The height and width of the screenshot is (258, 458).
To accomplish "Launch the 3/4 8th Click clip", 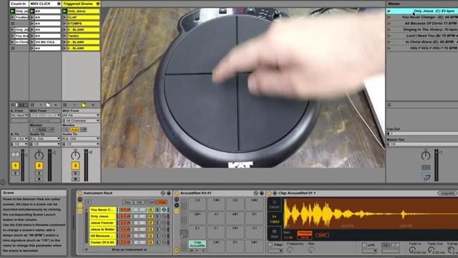I will click(32, 42).
